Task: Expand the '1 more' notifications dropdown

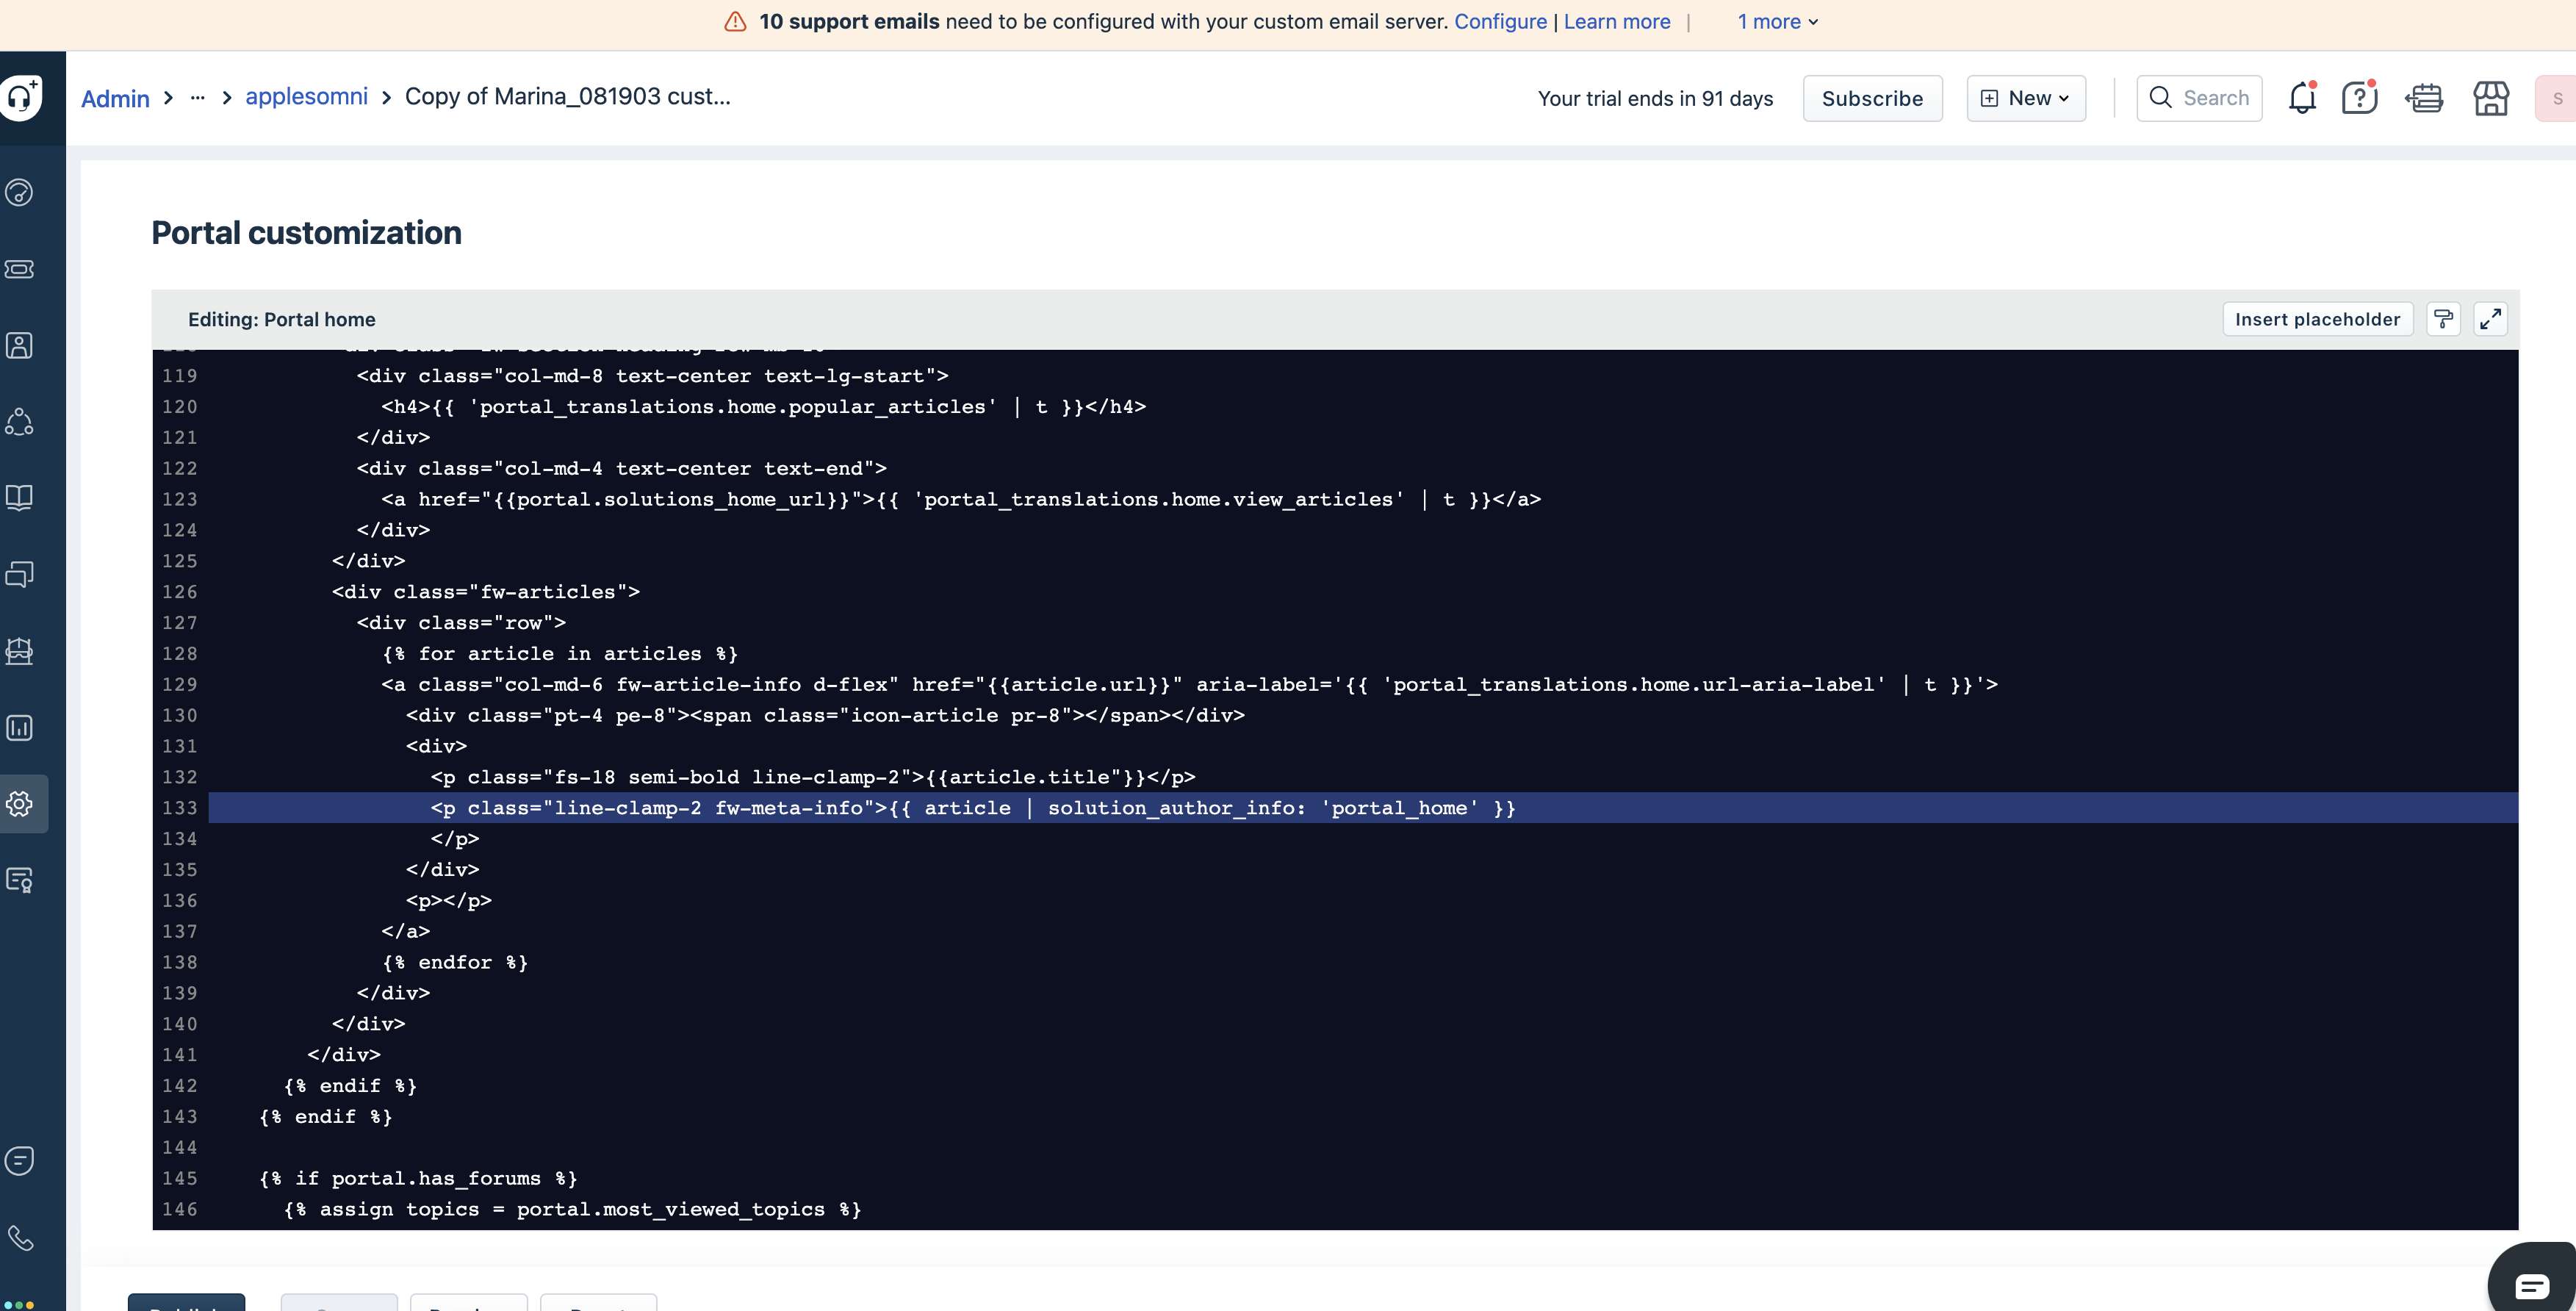Action: coord(1778,22)
